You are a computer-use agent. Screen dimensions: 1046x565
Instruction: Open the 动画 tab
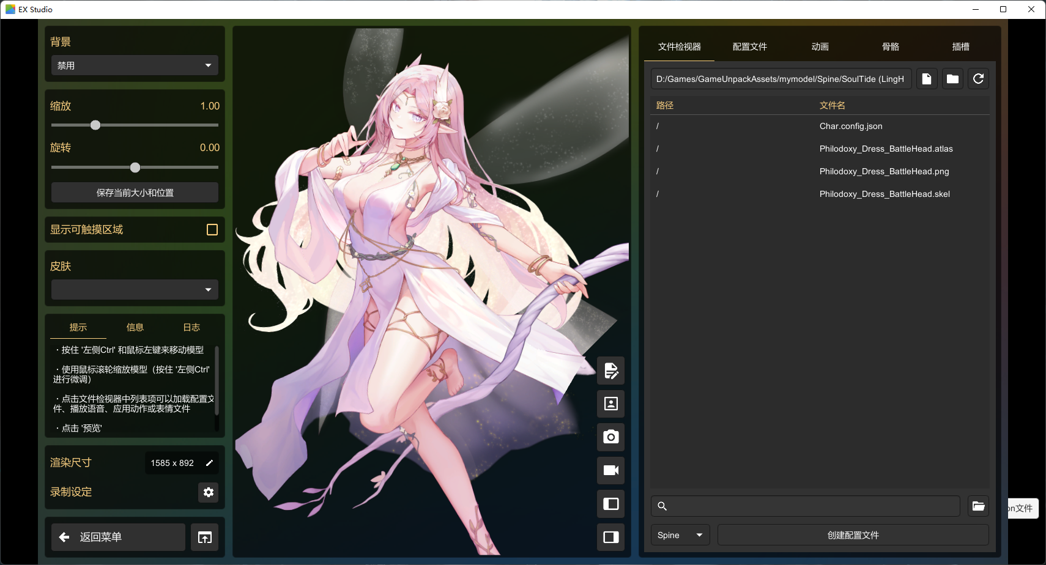coord(820,47)
